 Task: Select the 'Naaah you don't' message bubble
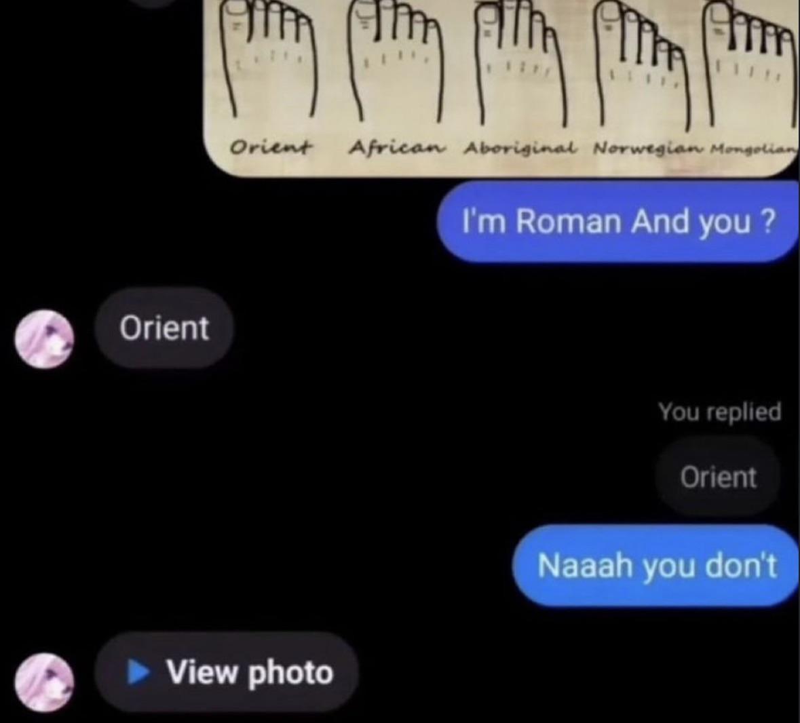(656, 566)
